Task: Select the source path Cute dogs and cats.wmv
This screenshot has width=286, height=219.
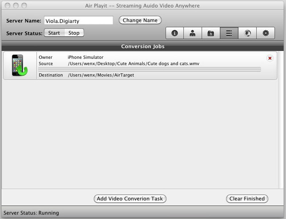Action: coord(134,64)
